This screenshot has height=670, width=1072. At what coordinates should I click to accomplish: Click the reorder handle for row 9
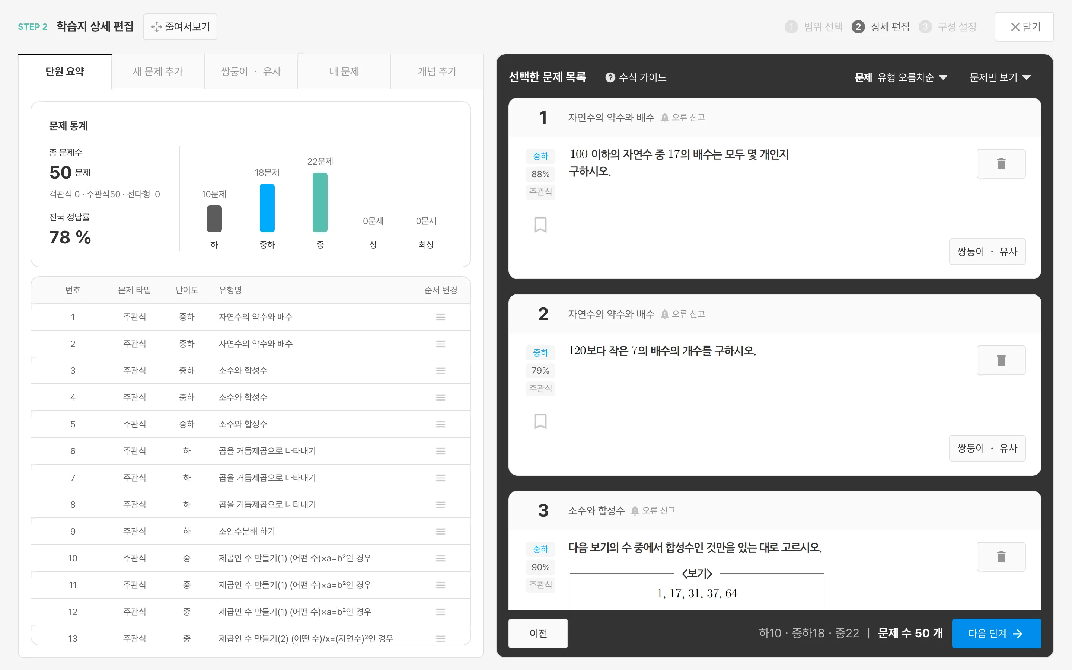click(440, 531)
